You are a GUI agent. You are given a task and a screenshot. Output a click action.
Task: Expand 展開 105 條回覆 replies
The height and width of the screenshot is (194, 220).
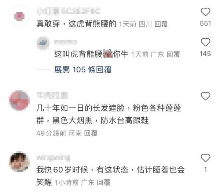[83, 69]
